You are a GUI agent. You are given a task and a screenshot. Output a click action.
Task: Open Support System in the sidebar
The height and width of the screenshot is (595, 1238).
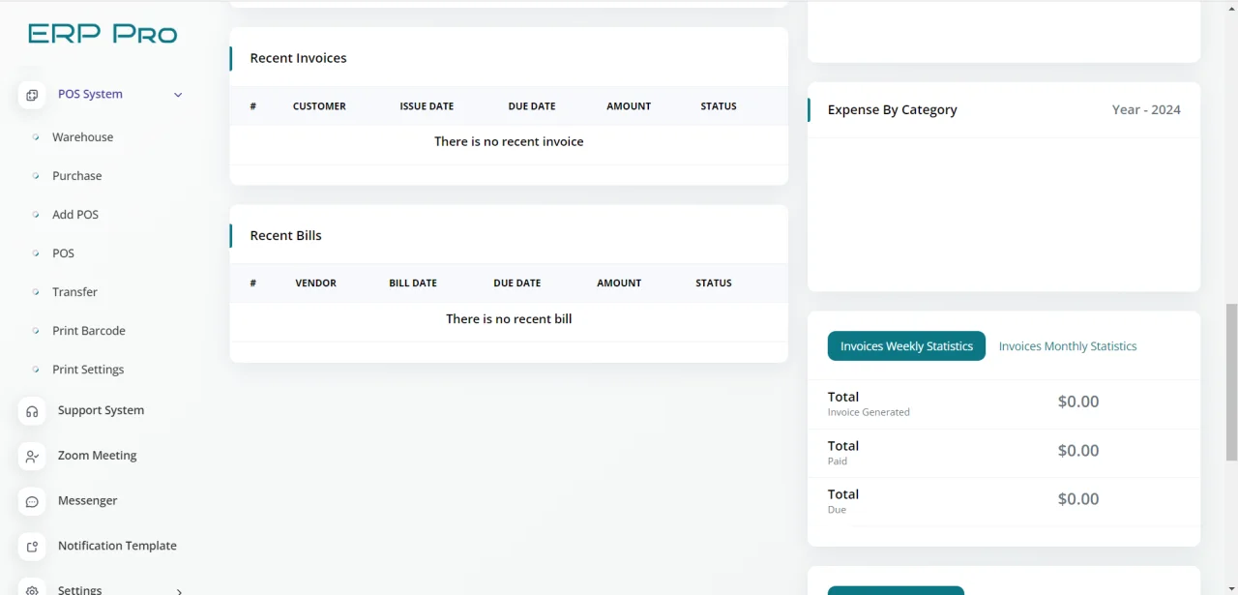[x=101, y=410]
